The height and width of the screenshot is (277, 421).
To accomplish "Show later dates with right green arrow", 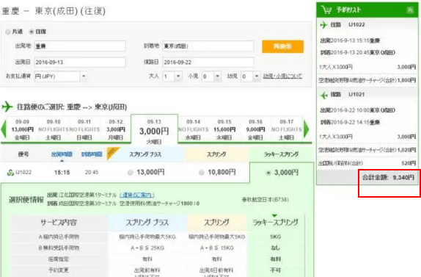I will (x=307, y=129).
